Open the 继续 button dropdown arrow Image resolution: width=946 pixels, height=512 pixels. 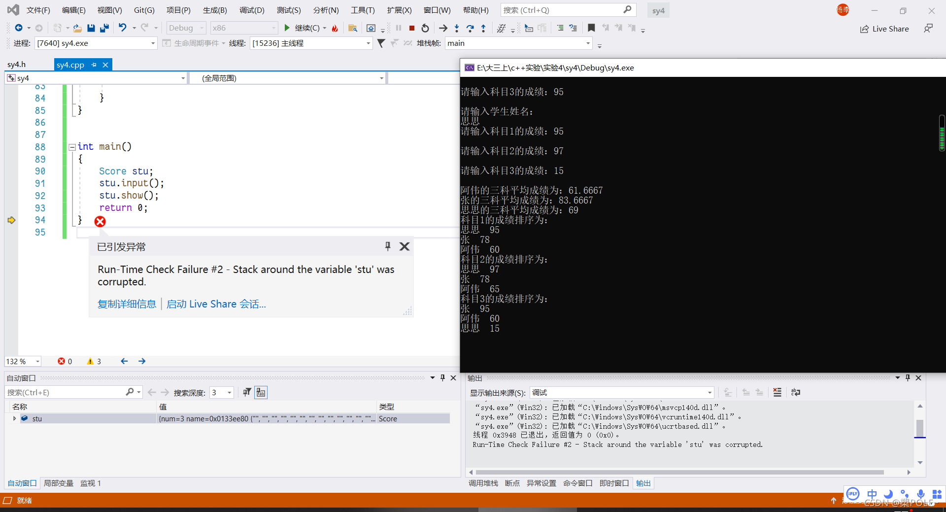(x=325, y=28)
